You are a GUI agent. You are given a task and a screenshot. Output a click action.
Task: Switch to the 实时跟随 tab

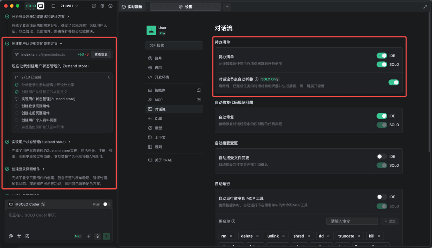click(x=134, y=6)
